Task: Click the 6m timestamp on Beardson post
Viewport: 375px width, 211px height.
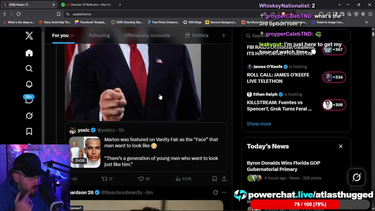Action: coord(149,193)
